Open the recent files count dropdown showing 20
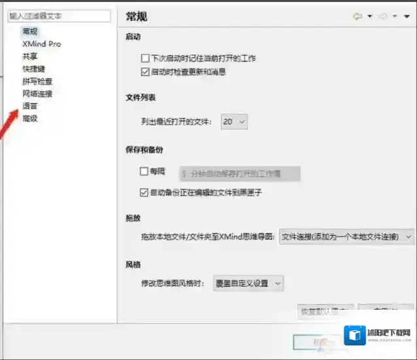 pyautogui.click(x=234, y=122)
